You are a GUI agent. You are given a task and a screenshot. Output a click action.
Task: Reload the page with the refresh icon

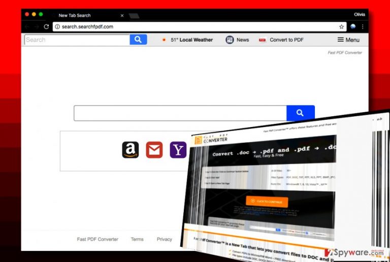tap(46, 26)
